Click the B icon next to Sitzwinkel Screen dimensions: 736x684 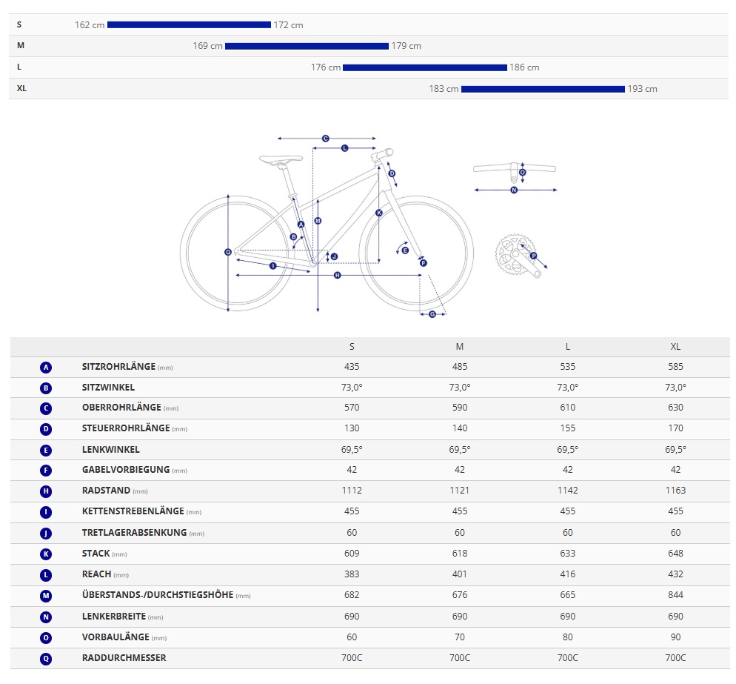click(46, 388)
